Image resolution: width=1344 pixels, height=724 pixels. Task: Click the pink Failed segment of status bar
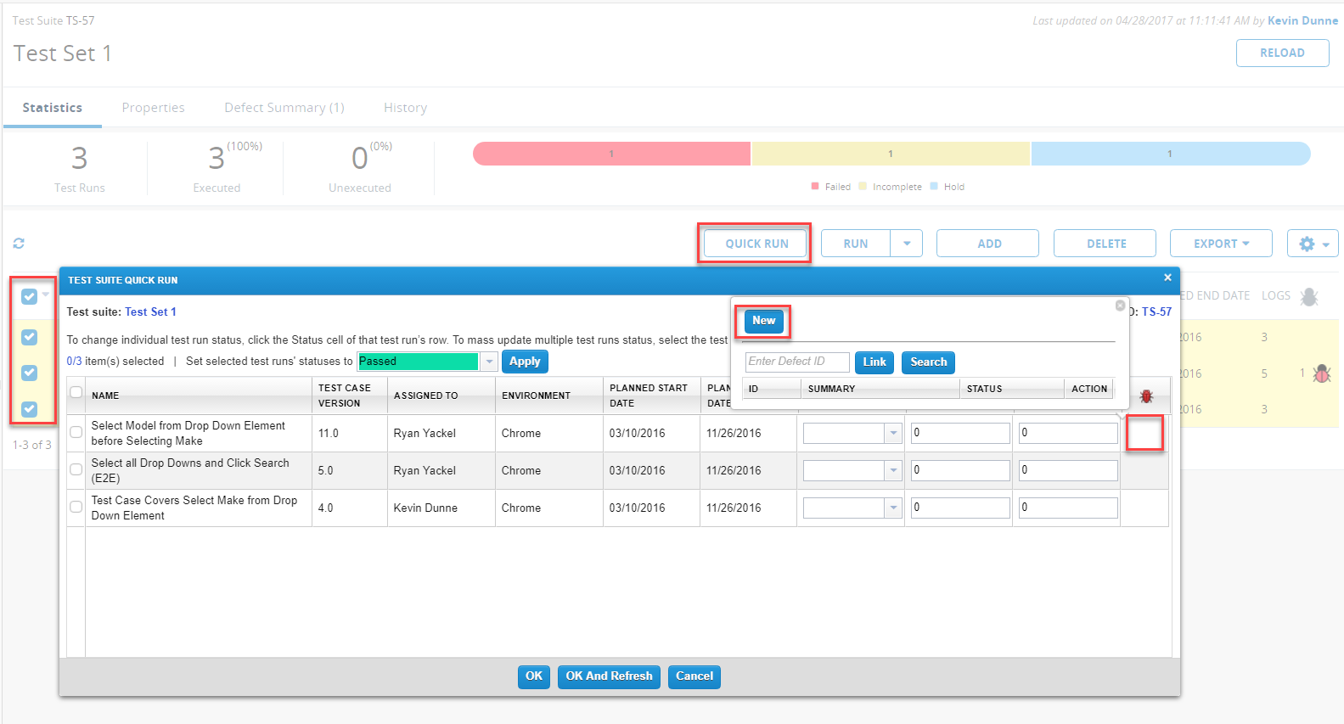611,154
